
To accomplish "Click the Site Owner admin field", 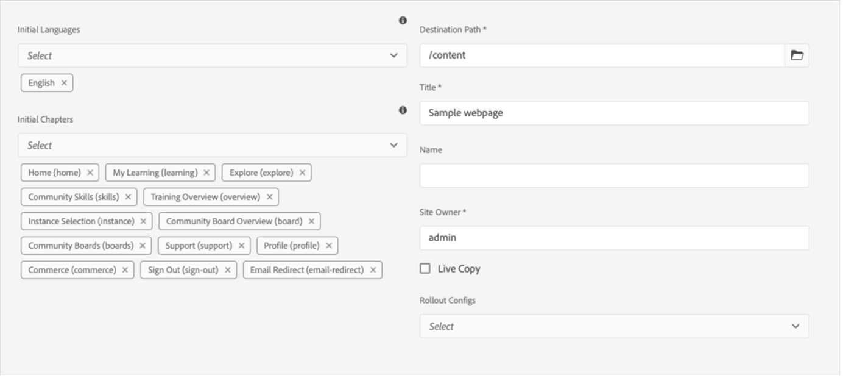I will [x=614, y=238].
